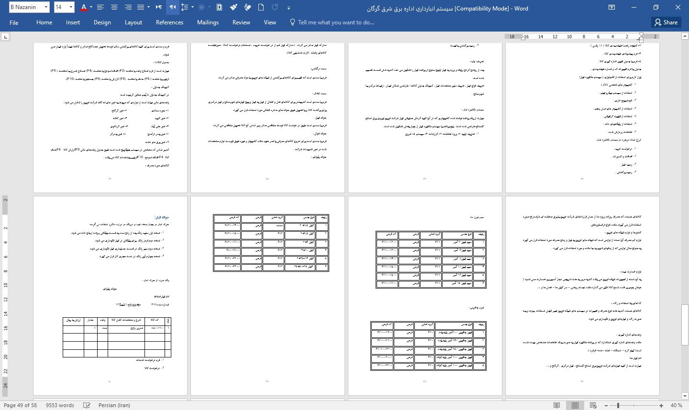Click the spelling proofing icon in status bar
This screenshot has height=410, width=689.
[87, 405]
